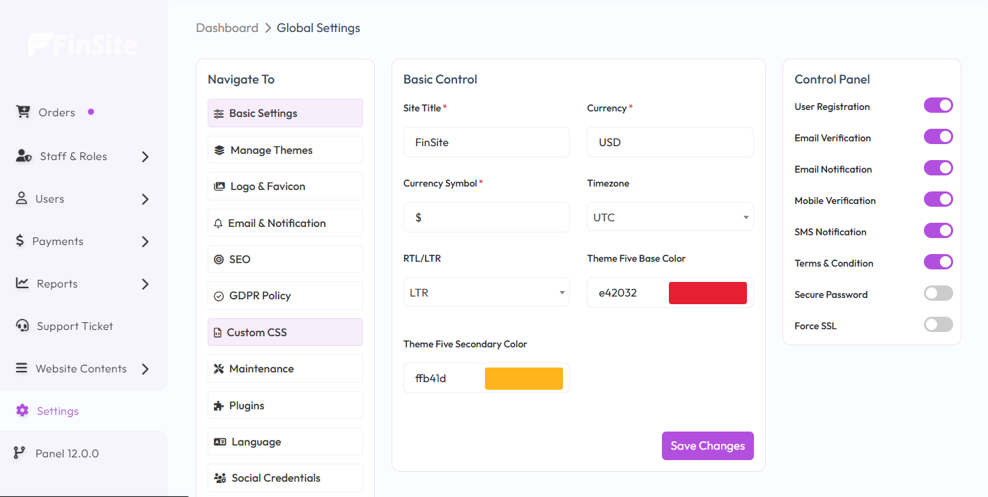Open the Timezone dropdown
The width and height of the screenshot is (988, 497).
click(x=670, y=217)
